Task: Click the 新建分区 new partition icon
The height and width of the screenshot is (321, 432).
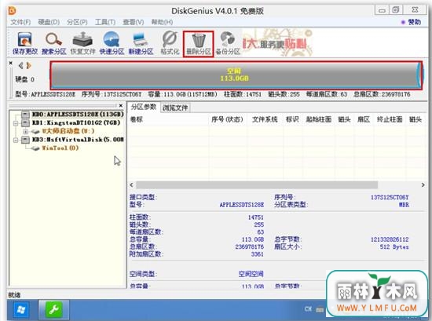Action: [x=141, y=43]
